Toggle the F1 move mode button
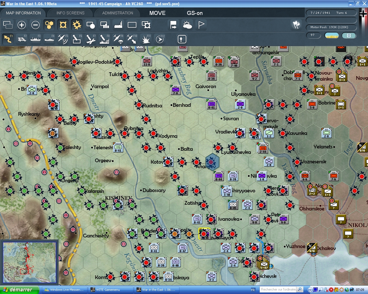The image size is (368, 294). coord(8,39)
